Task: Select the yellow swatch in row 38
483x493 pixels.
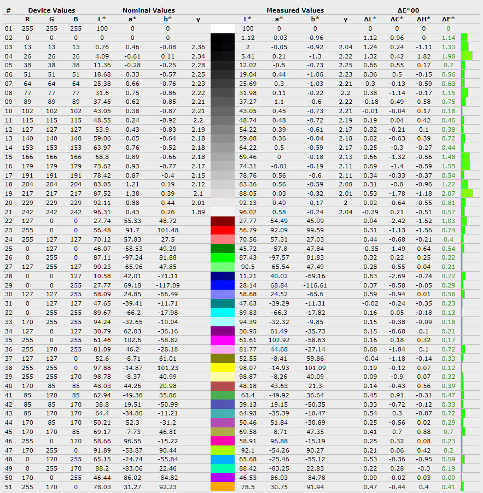Action: point(222,368)
